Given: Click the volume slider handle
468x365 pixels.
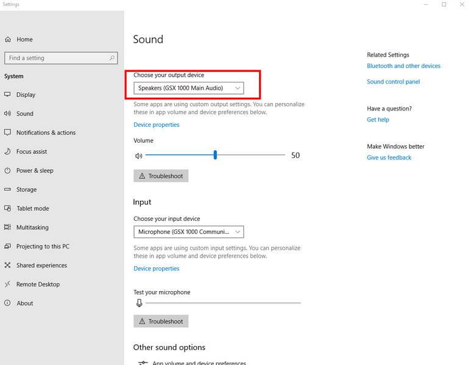Looking at the screenshot, I should pyautogui.click(x=215, y=156).
